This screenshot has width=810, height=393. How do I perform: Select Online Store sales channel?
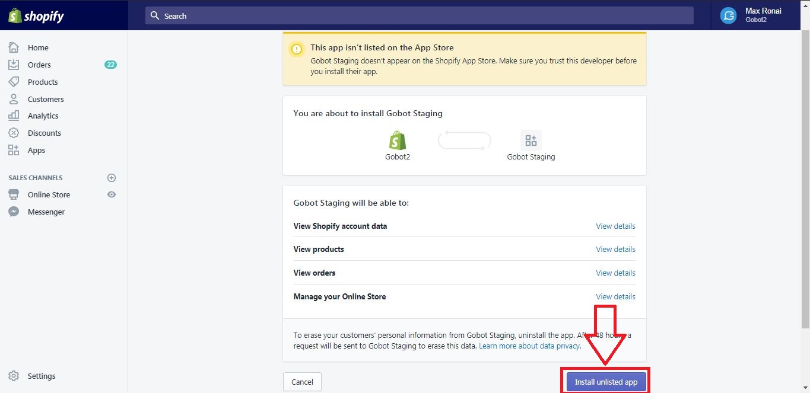(49, 194)
